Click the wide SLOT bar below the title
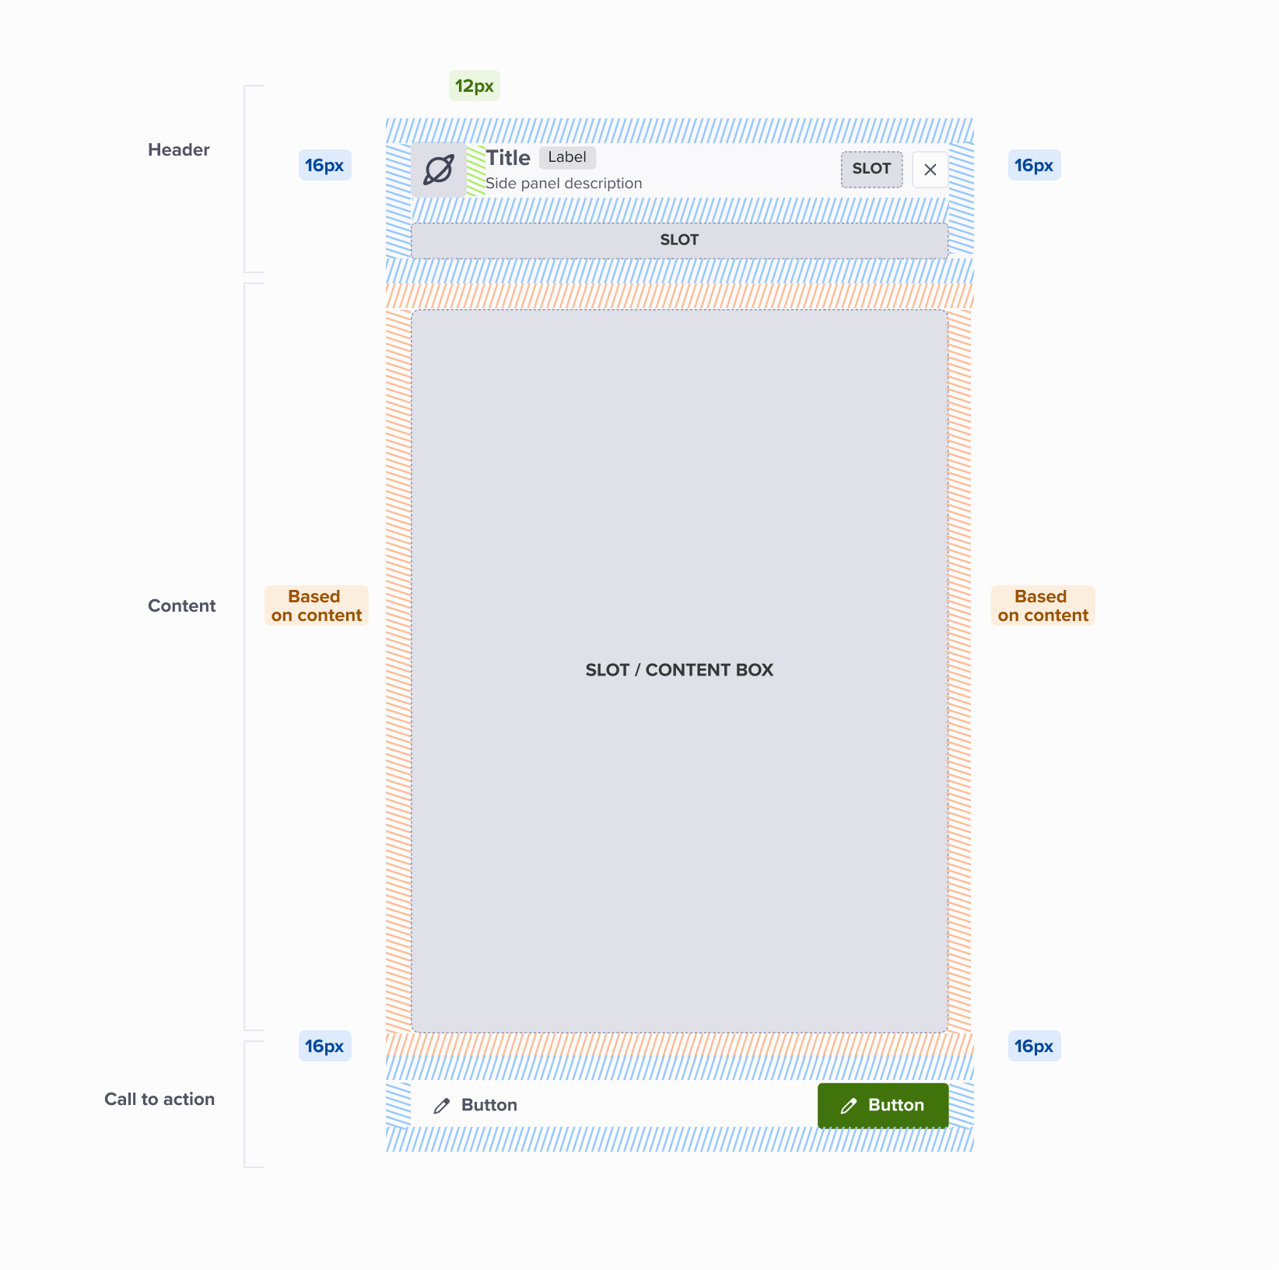Screen dimensions: 1279x1270 [x=679, y=240]
